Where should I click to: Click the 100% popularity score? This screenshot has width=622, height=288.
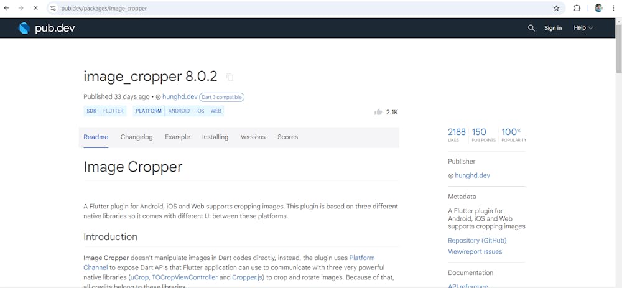[x=514, y=134]
